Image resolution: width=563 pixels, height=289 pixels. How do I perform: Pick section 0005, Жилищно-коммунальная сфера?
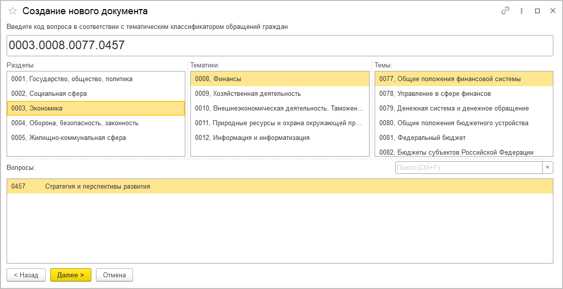[x=69, y=138]
